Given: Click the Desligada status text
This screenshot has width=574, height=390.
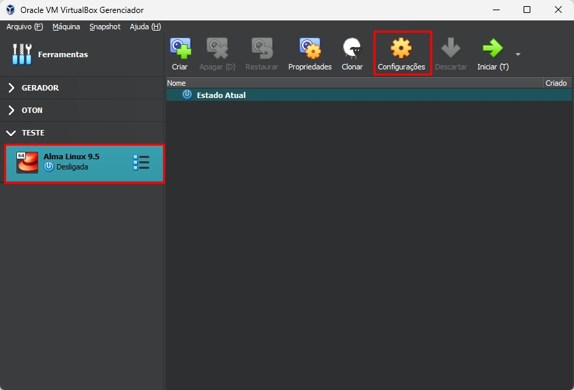Looking at the screenshot, I should tap(72, 167).
